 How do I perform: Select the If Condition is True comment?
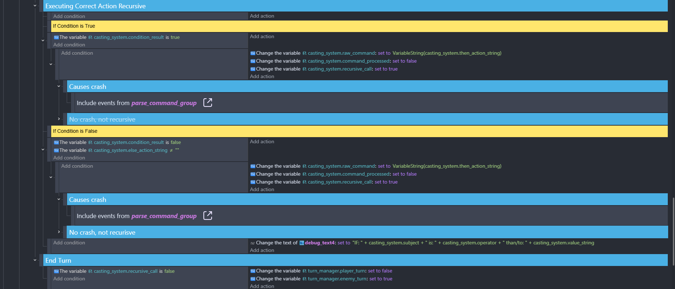click(x=359, y=26)
